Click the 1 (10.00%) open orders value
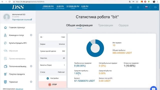This screenshot has height=90, width=160. coord(129,66)
